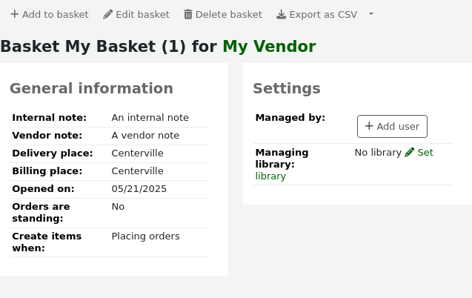Click the Opened on date 05/21/2025

(139, 188)
